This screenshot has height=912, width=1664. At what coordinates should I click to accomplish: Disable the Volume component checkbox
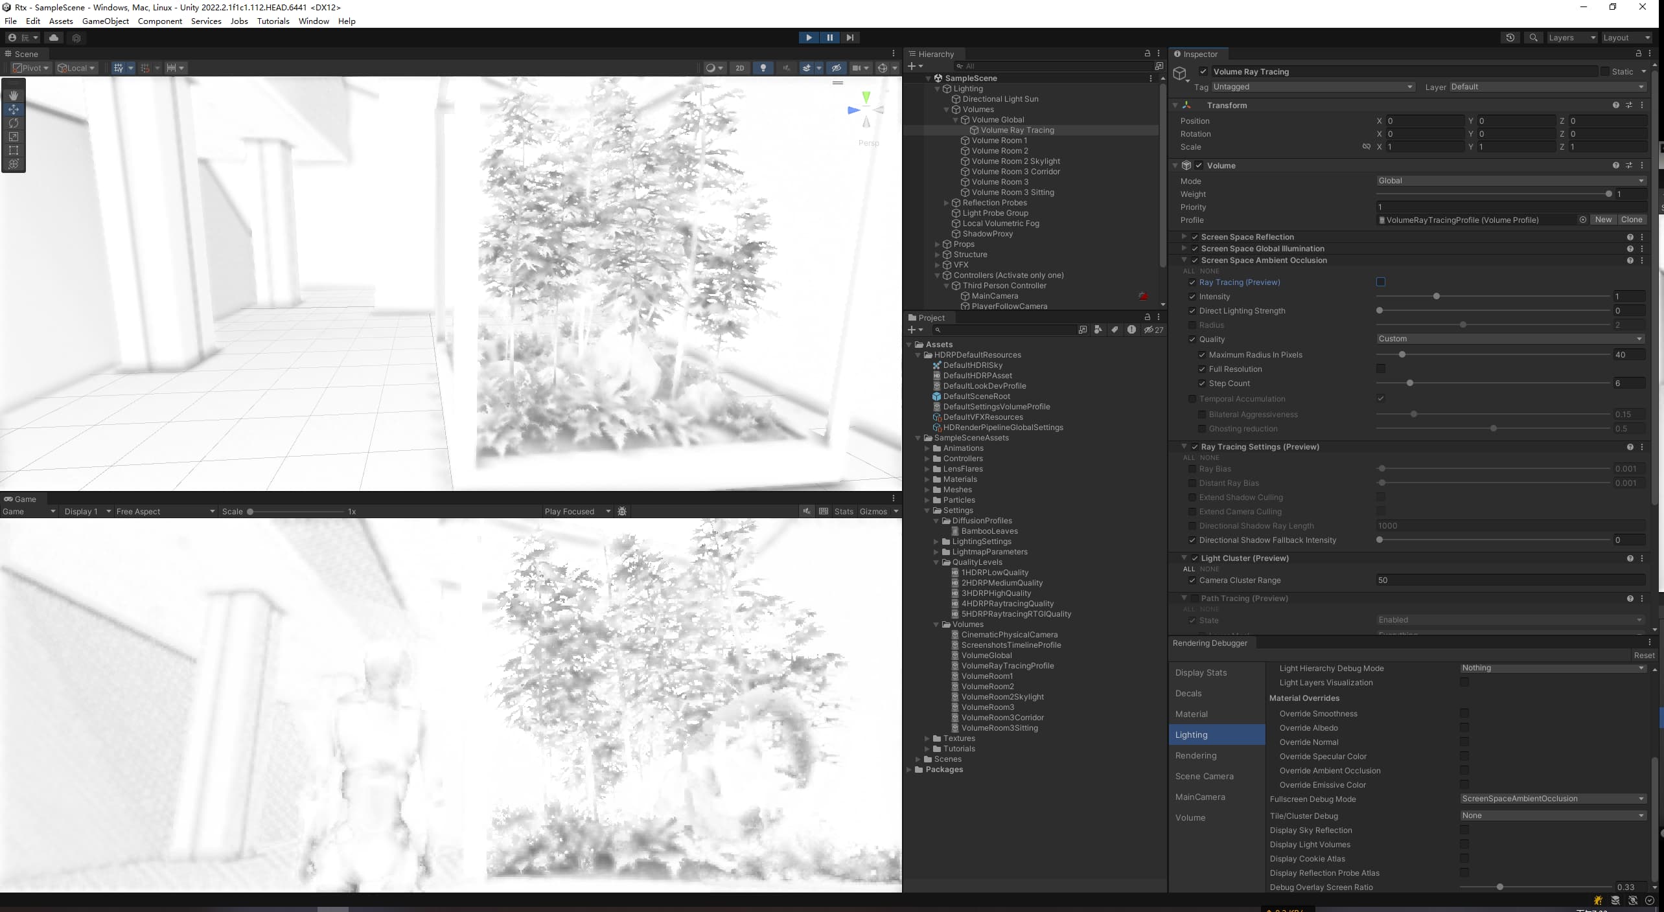coord(1199,165)
